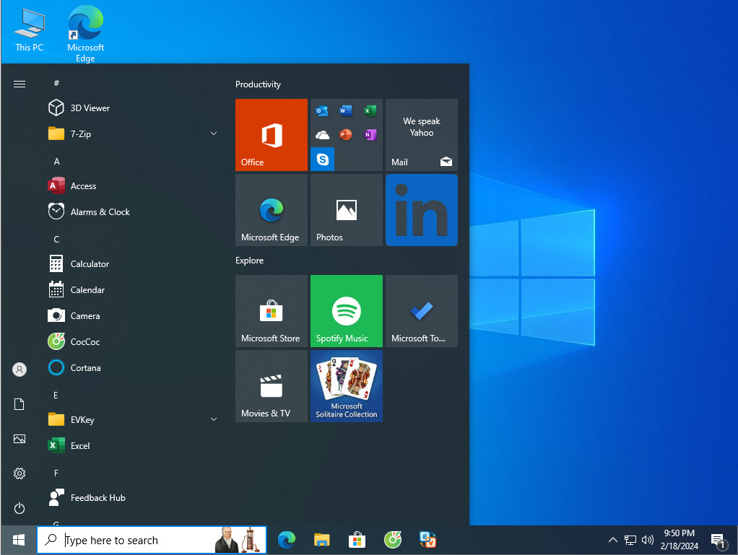Select the Word icon in the Office group
738x555 pixels.
tap(345, 110)
